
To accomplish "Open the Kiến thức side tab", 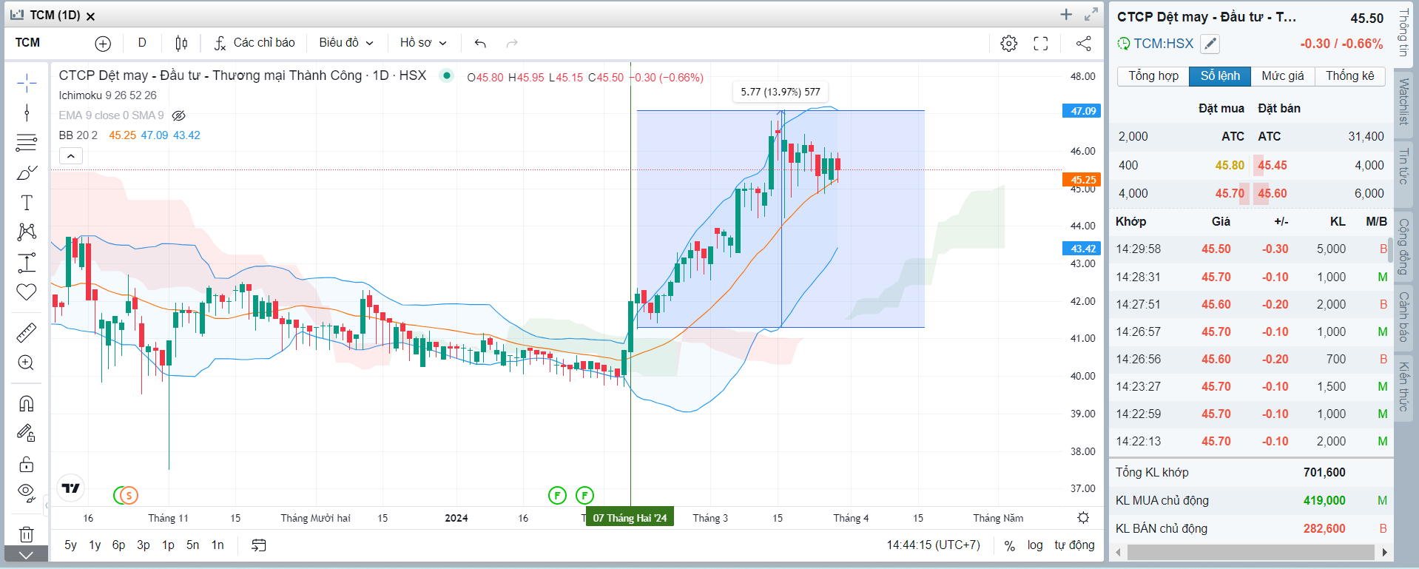I will pyautogui.click(x=1403, y=386).
